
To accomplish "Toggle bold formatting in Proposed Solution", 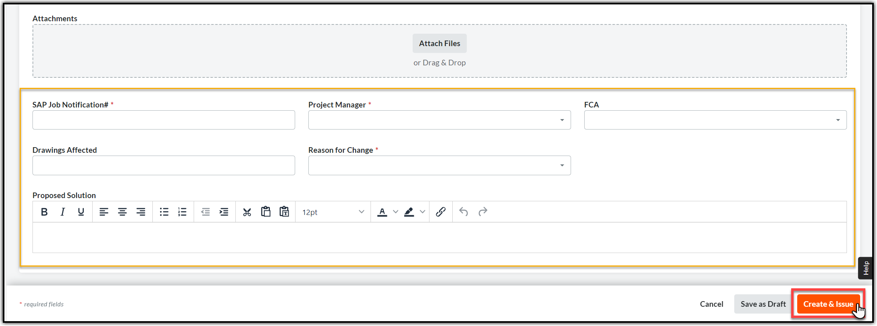I will pyautogui.click(x=44, y=212).
